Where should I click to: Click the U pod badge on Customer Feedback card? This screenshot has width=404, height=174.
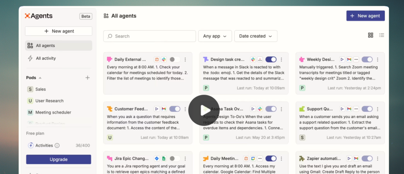pos(110,138)
